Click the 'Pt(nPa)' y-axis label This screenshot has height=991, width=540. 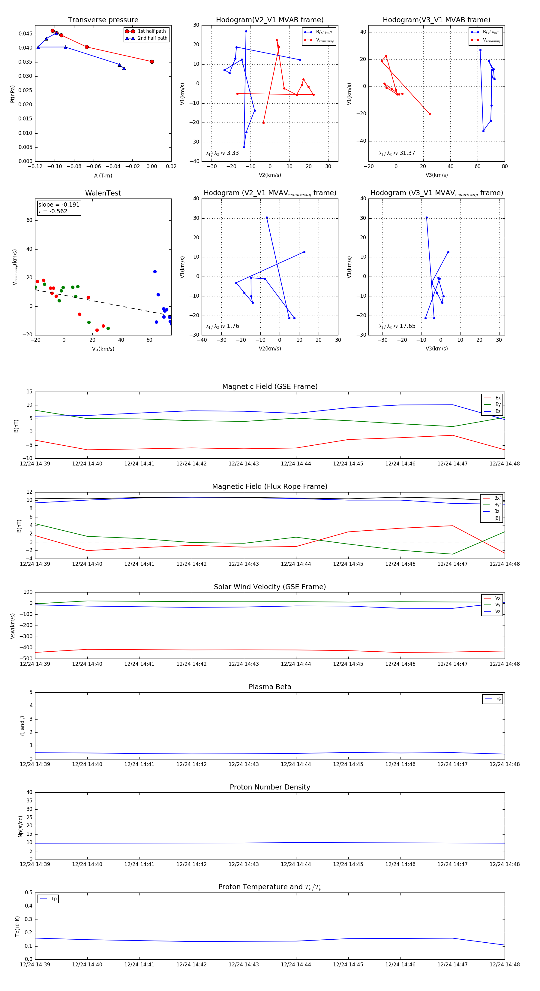[12, 94]
